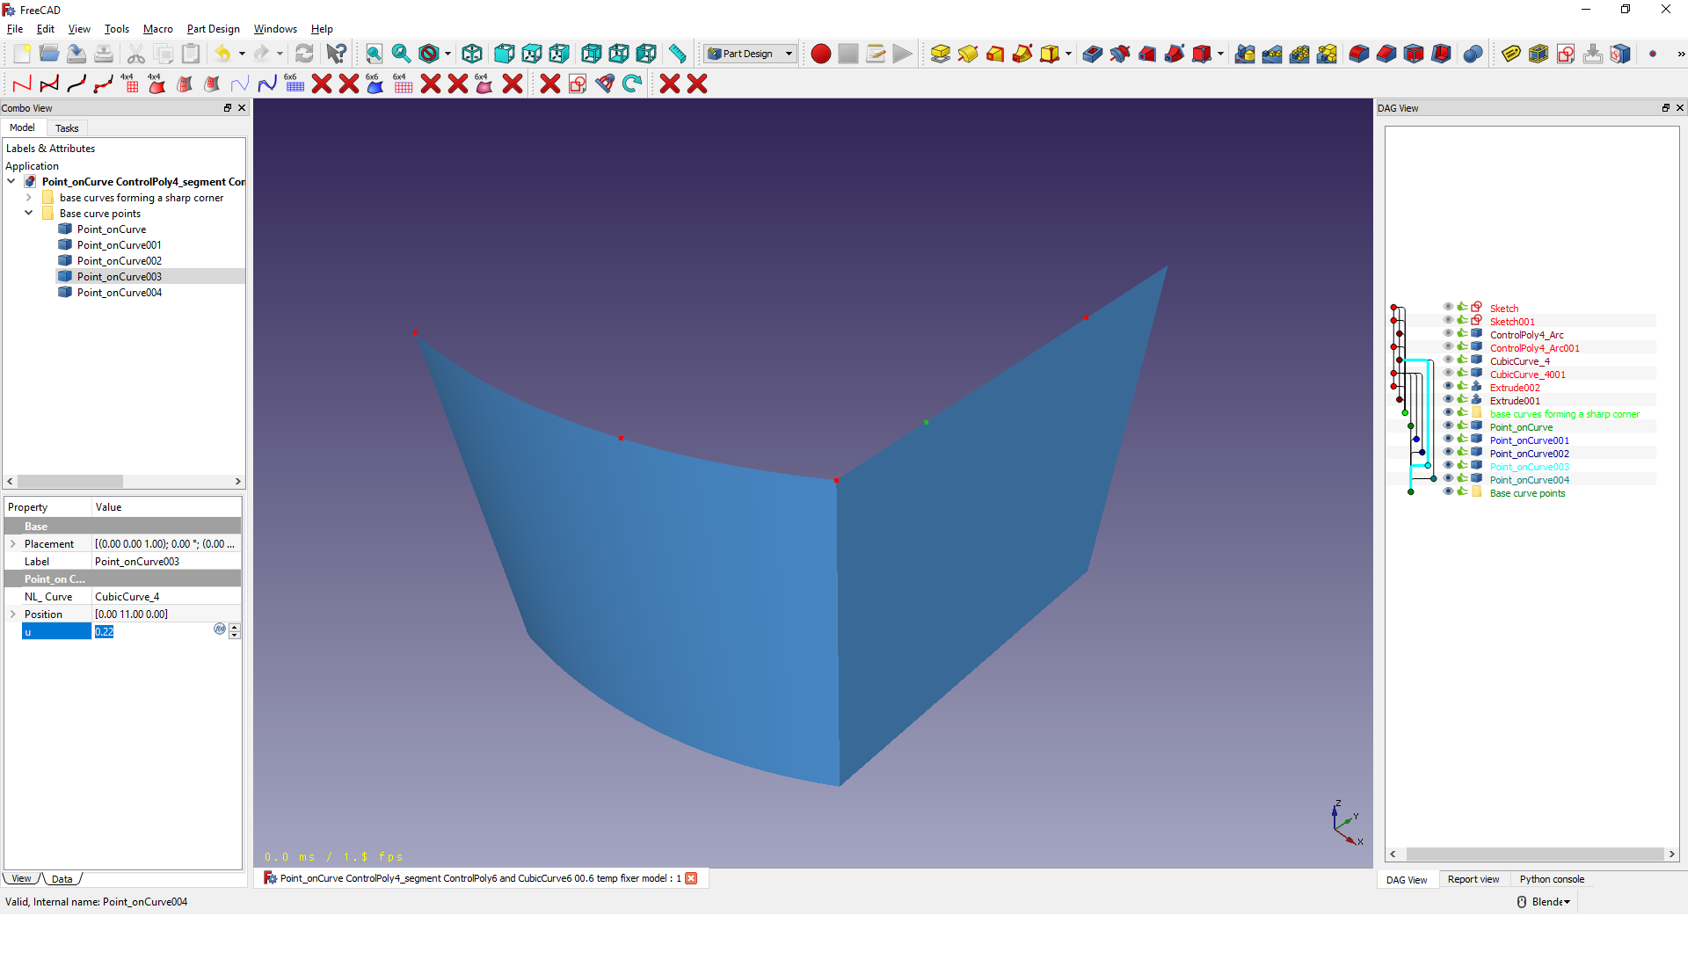Switch to the Tasks tab
The width and height of the screenshot is (1695, 960).
pos(67,128)
